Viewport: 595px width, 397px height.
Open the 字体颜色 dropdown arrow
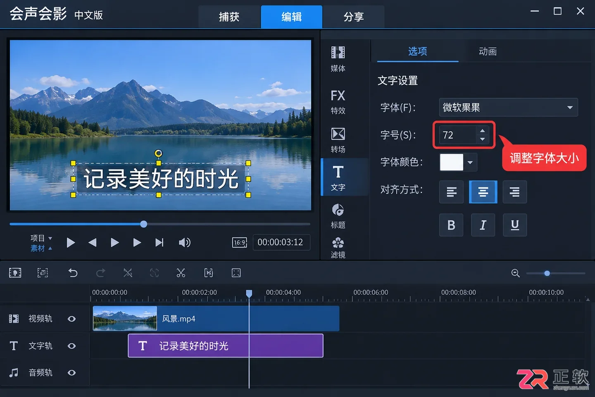470,163
